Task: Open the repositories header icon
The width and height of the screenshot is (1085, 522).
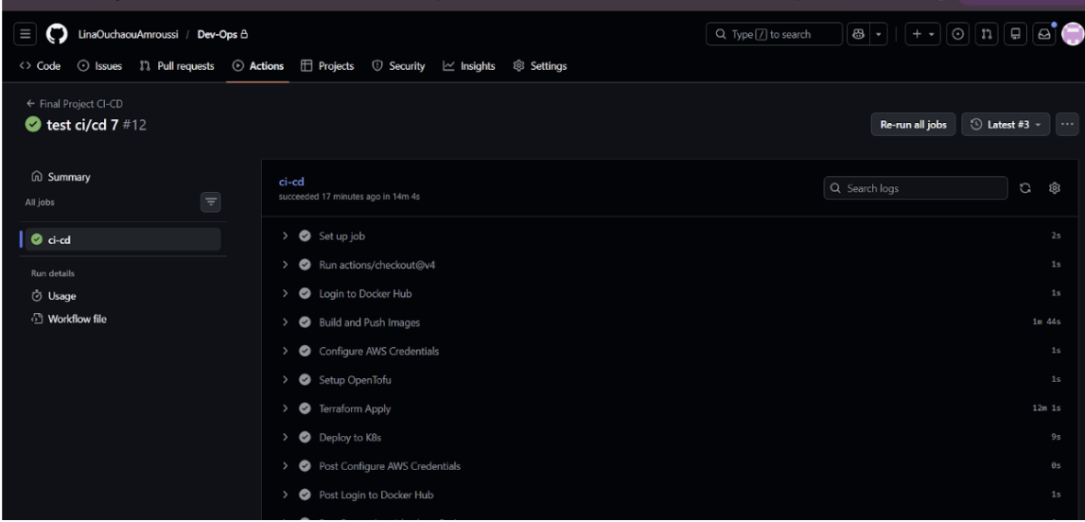Action: click(1015, 34)
